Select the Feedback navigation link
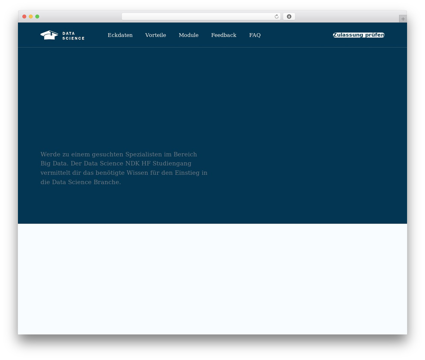The height and width of the screenshot is (360, 425). click(x=224, y=35)
